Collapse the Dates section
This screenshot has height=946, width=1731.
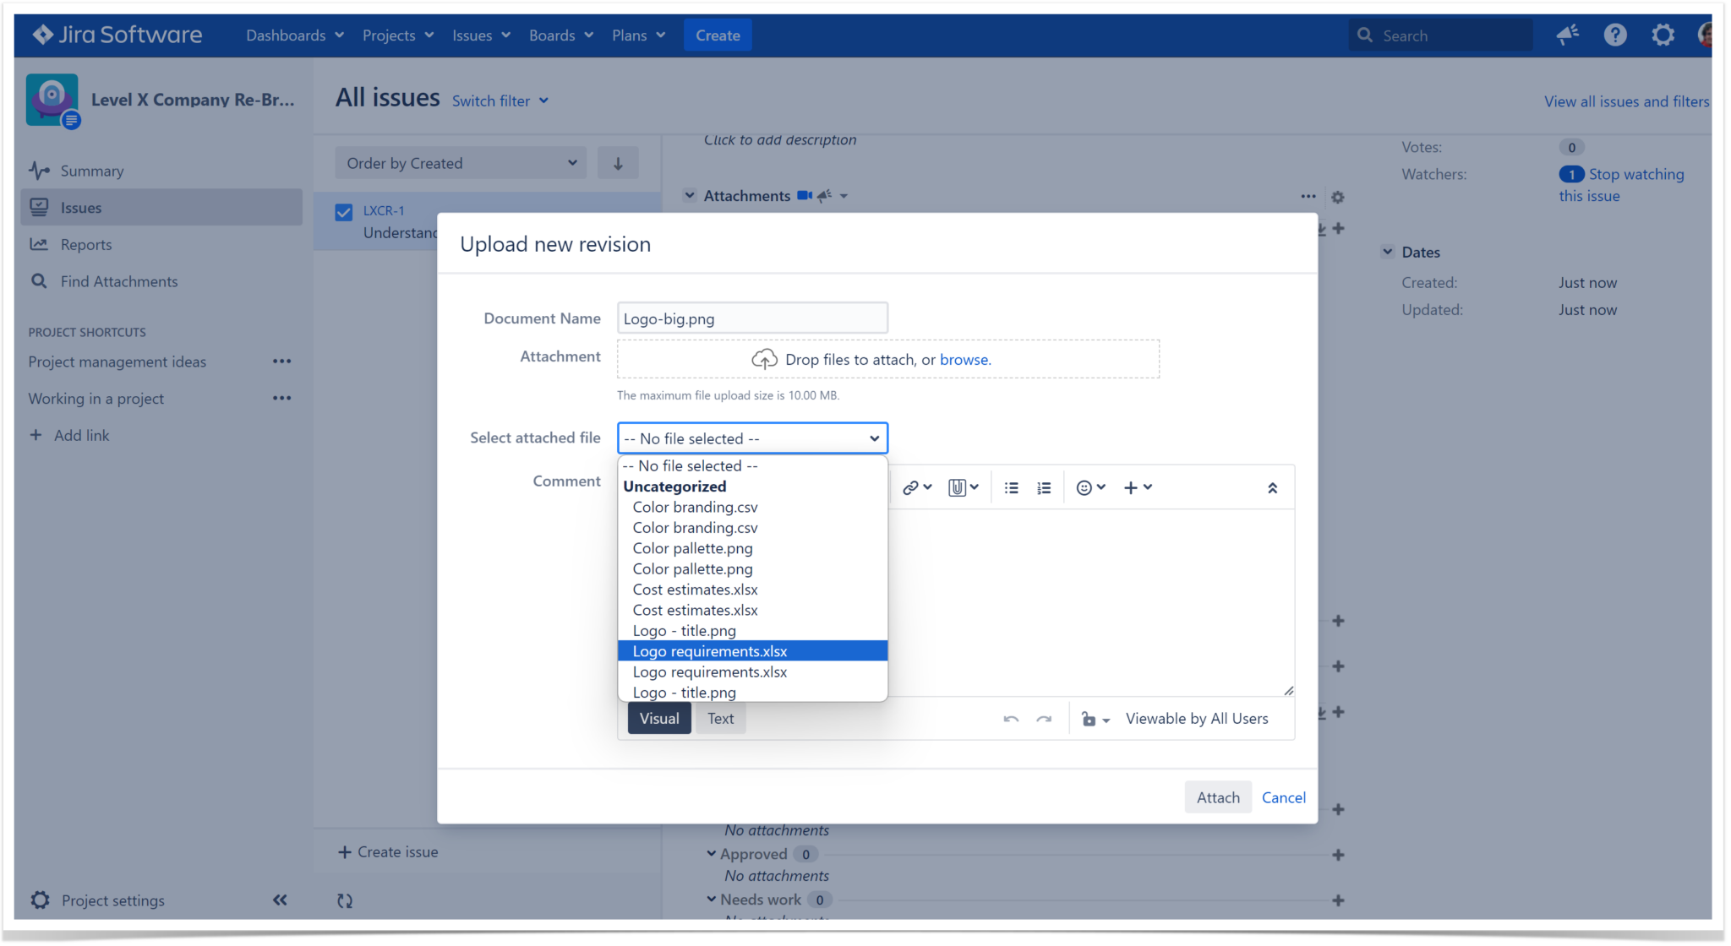pos(1388,251)
